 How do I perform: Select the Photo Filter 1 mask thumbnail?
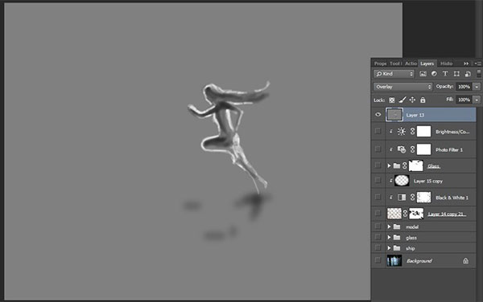(x=424, y=149)
